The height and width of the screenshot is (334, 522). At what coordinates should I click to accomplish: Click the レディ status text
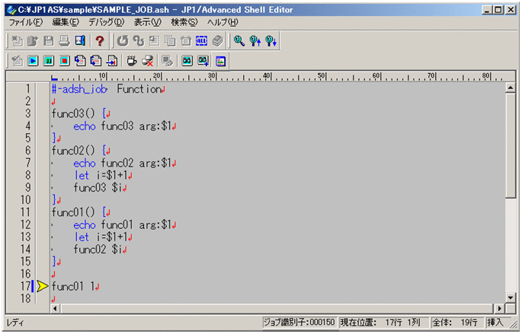point(15,323)
